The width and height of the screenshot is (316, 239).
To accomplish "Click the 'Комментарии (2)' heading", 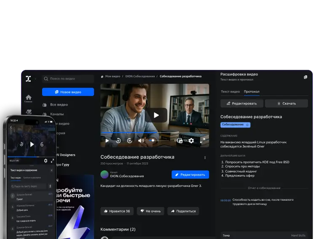I will 118,229.
